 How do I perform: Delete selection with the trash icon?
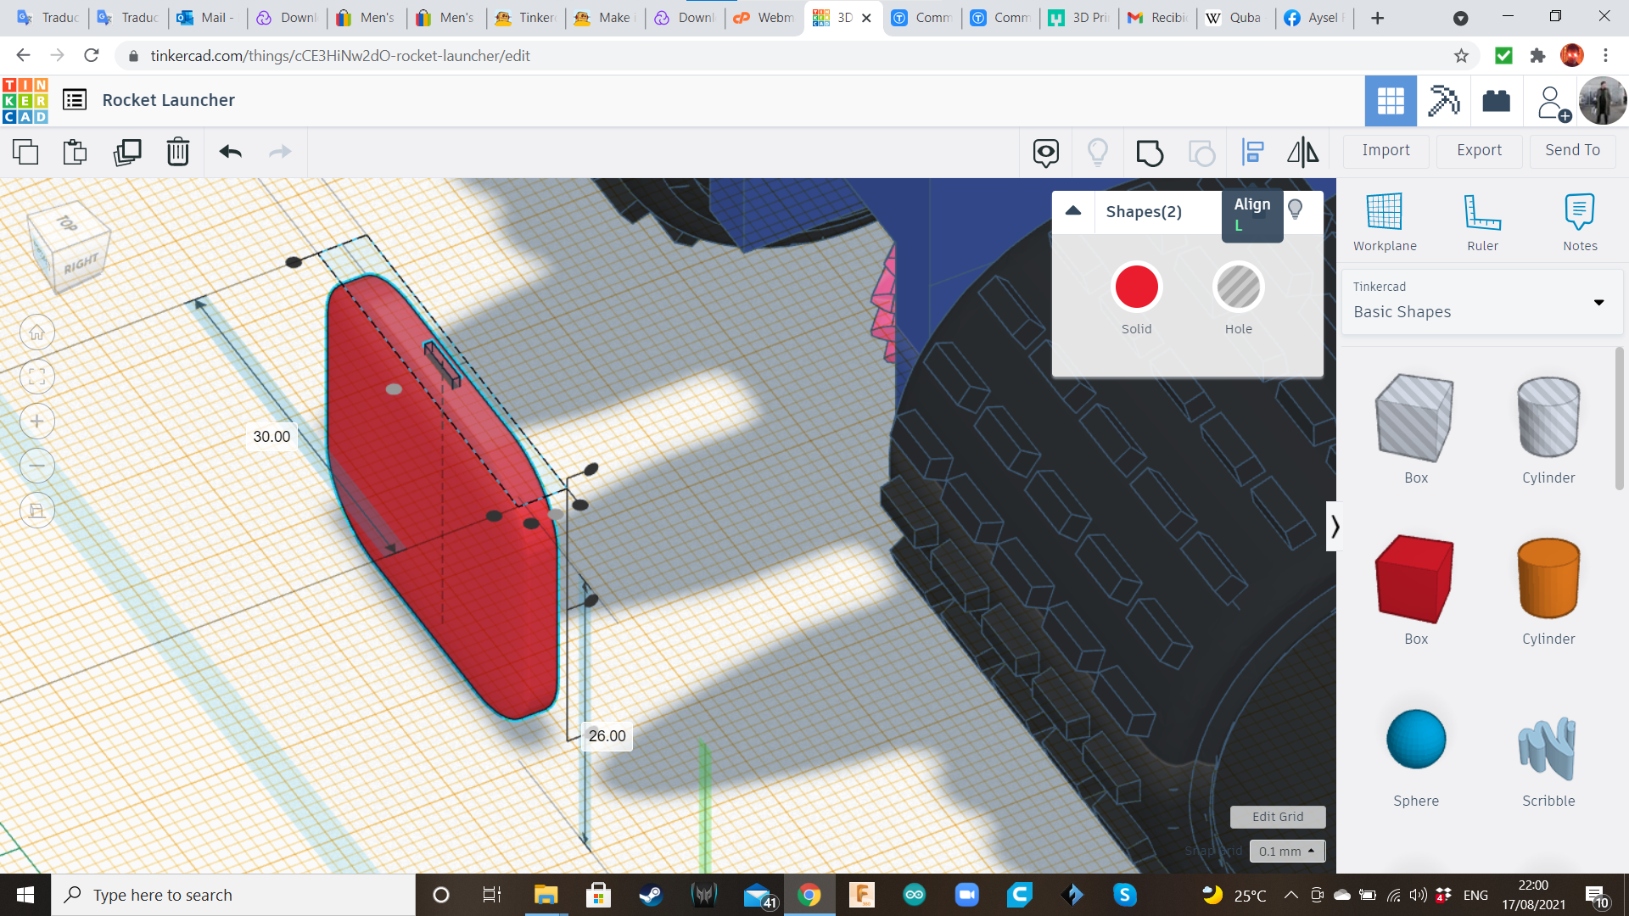tap(178, 153)
